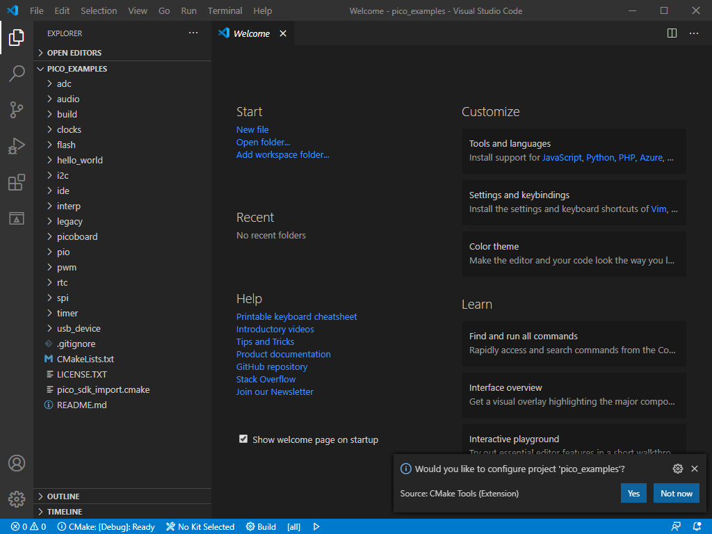Click the Python link under Tools and languages
The image size is (712, 534).
pos(600,158)
